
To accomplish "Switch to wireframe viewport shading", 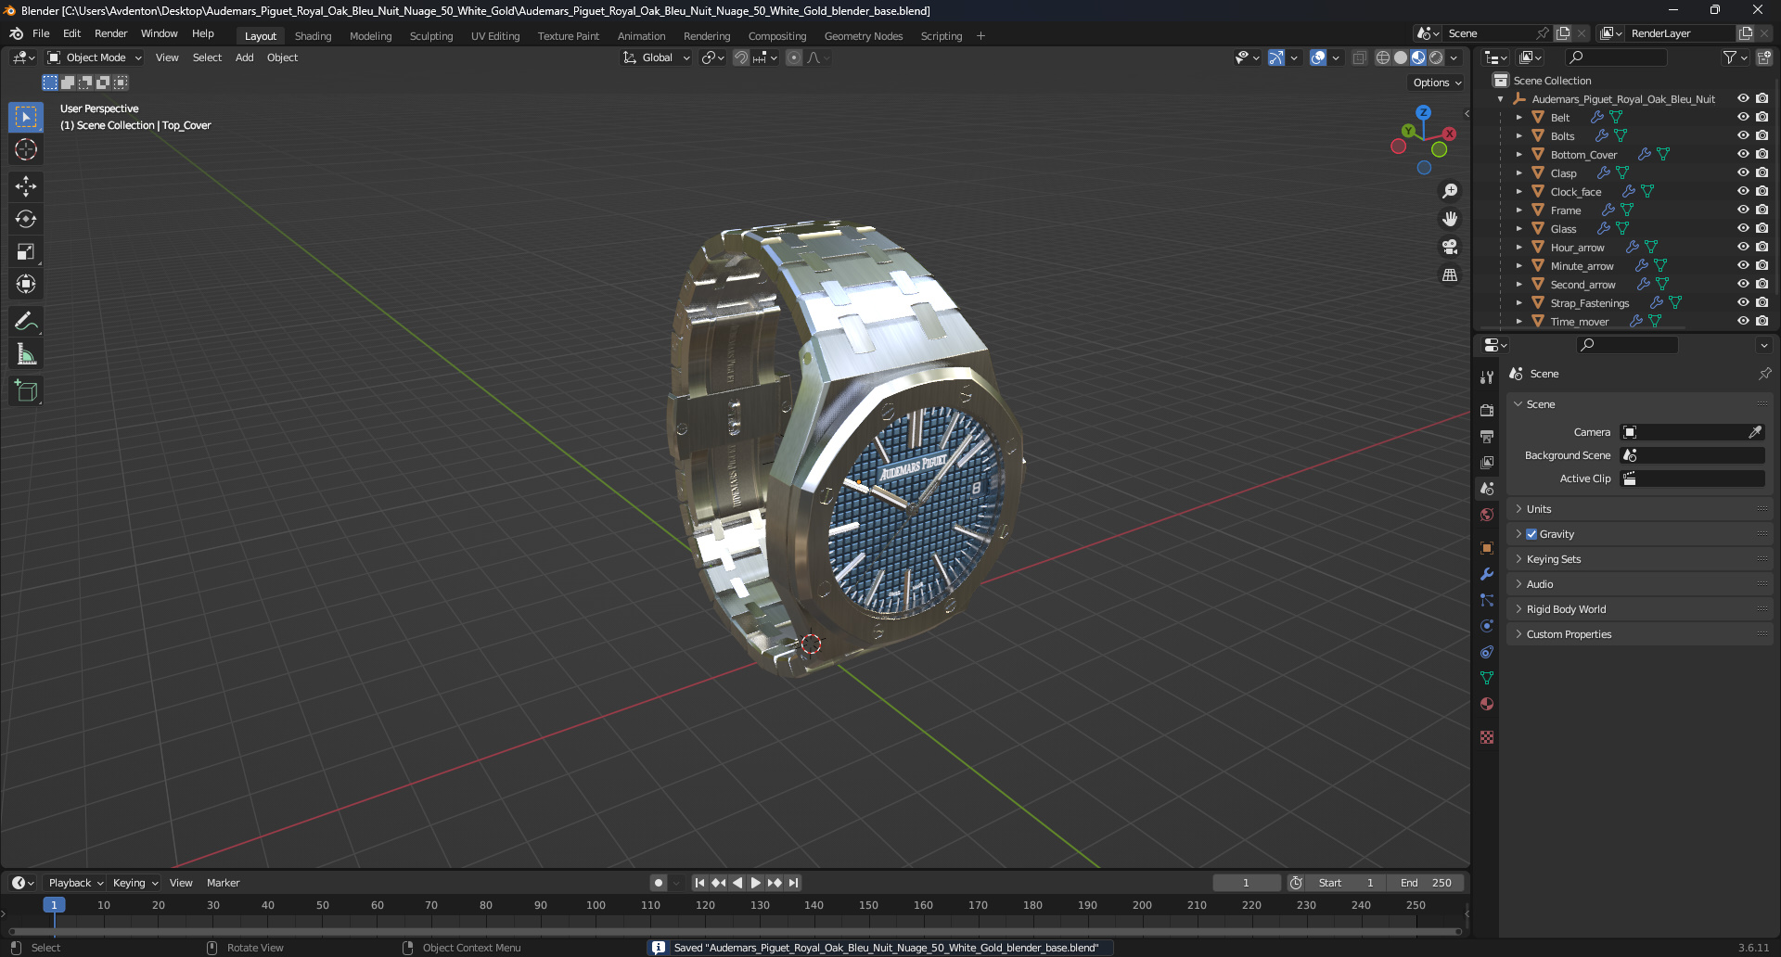I will pyautogui.click(x=1383, y=57).
